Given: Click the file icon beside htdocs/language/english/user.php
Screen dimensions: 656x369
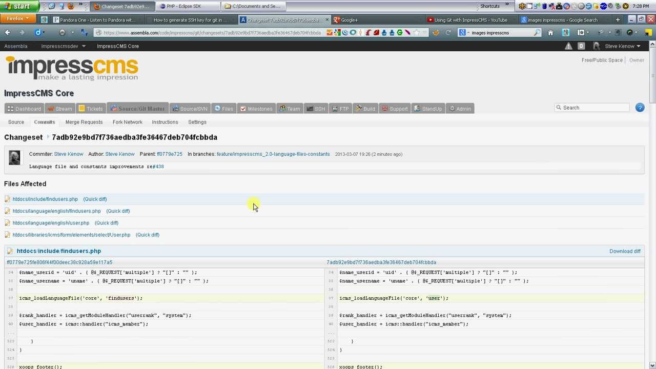Looking at the screenshot, I should pyautogui.click(x=7, y=223).
